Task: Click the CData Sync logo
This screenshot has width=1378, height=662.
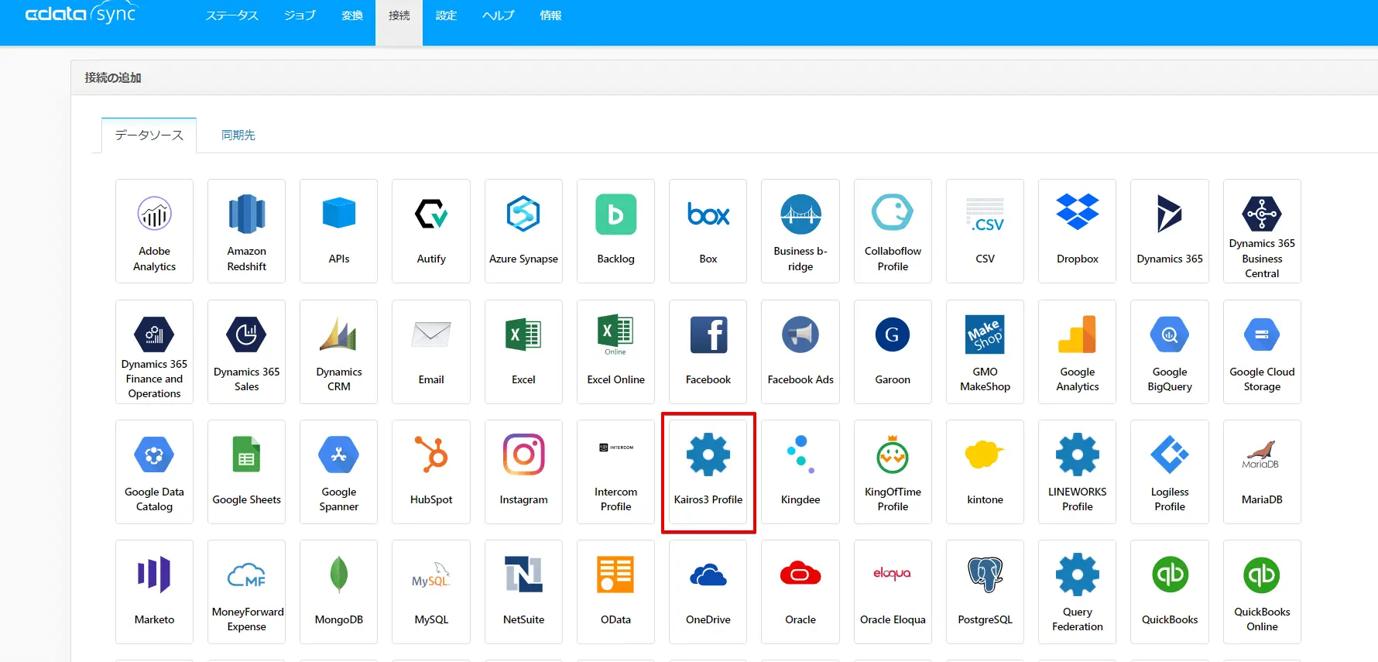Action: tap(81, 14)
